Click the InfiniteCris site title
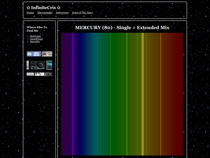Screen dimensions: 210x158 click(x=44, y=8)
